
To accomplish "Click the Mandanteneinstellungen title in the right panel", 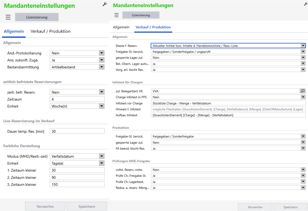I will click(143, 5).
